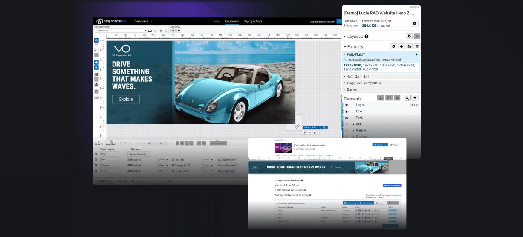Select the 1920x640 format size
The height and width of the screenshot is (237, 523).
372,65
